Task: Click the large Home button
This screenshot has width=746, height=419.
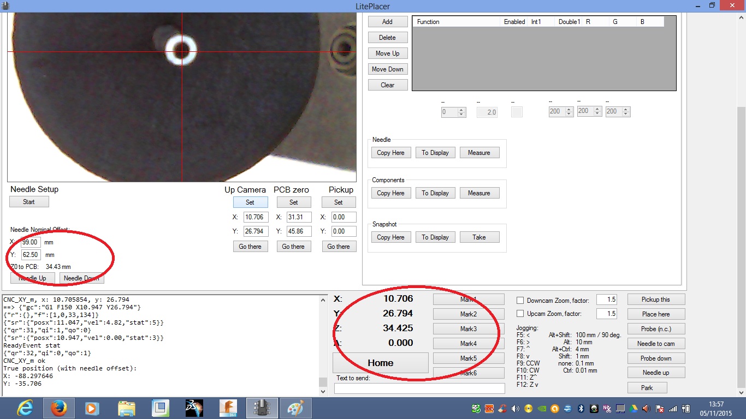Action: [381, 363]
